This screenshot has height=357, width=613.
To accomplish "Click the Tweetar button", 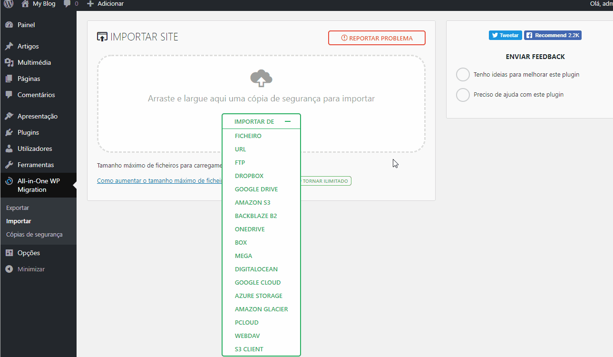I will point(505,35).
